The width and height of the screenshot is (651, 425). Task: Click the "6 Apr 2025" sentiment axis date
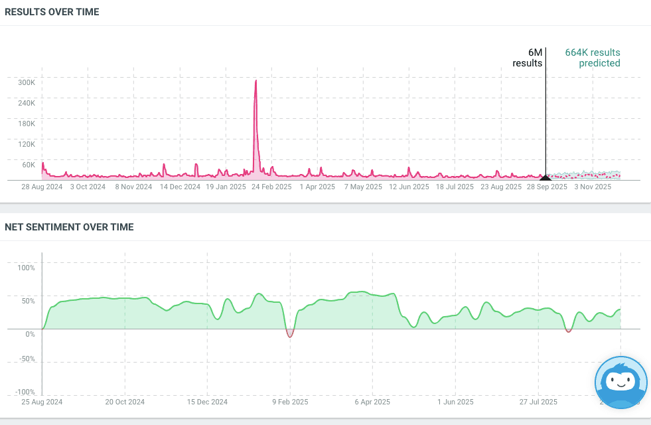tap(372, 402)
